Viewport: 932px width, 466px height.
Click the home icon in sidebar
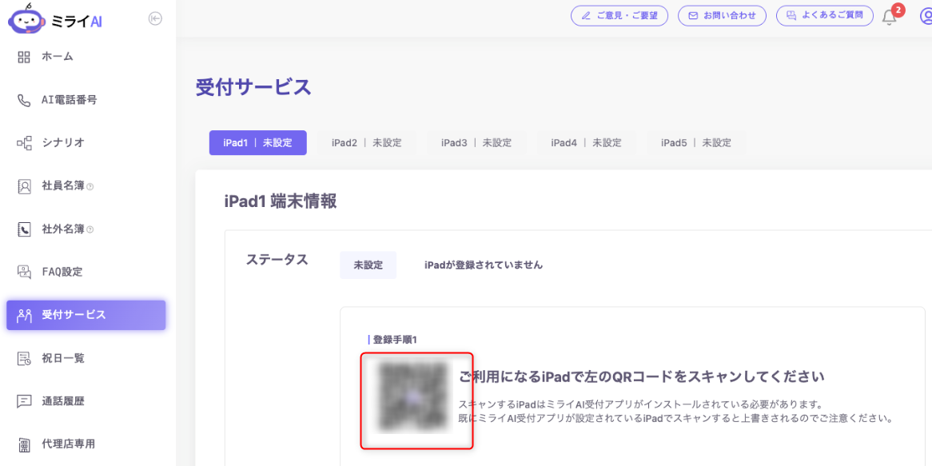click(24, 57)
